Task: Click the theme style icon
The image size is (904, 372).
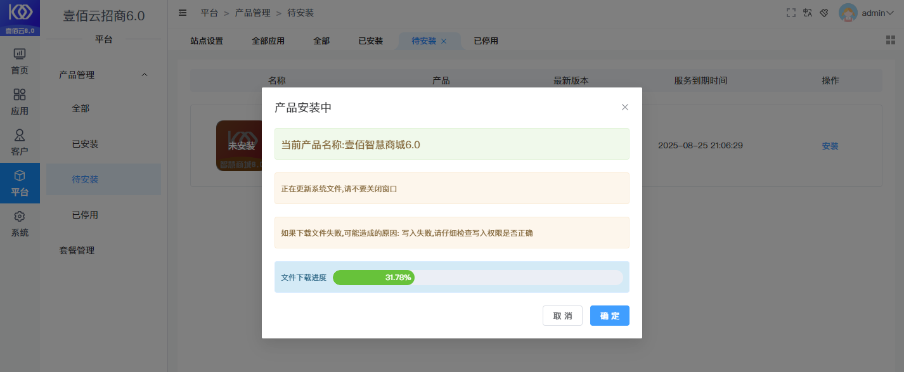Action: pyautogui.click(x=824, y=13)
